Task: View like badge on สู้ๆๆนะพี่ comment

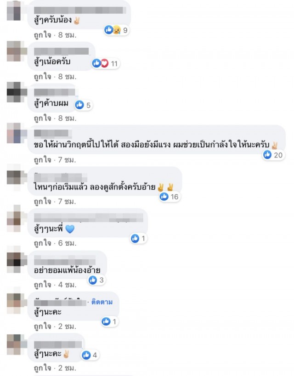Action: click(x=138, y=238)
